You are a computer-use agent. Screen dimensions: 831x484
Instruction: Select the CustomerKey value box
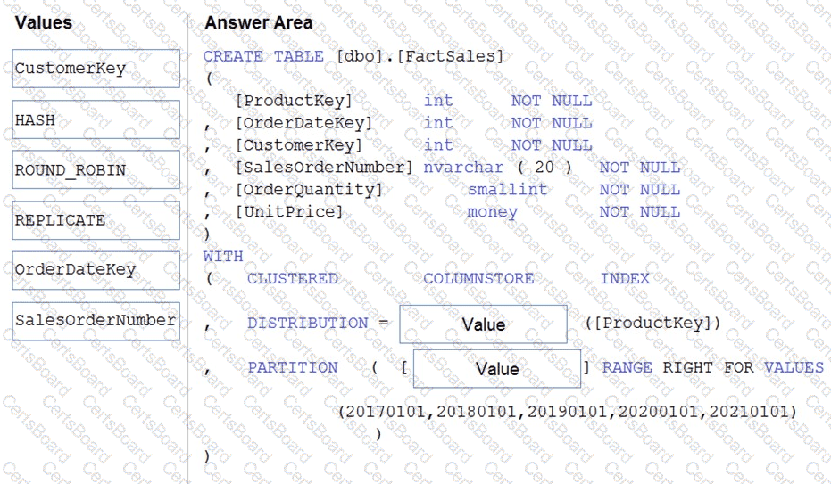[96, 69]
